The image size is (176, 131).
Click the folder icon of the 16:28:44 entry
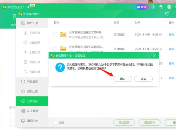click(x=63, y=34)
